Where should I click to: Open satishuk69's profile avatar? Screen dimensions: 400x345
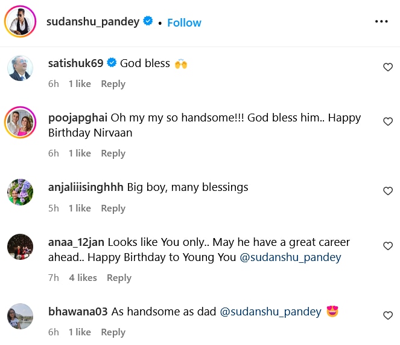(x=20, y=68)
